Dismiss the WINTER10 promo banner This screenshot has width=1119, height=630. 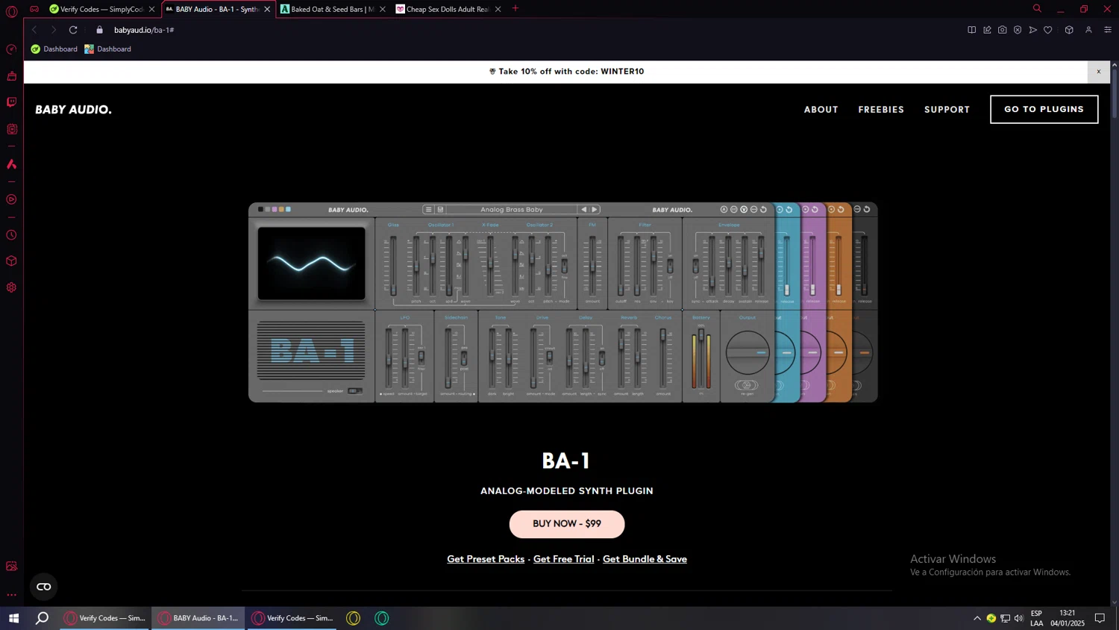point(1098,72)
